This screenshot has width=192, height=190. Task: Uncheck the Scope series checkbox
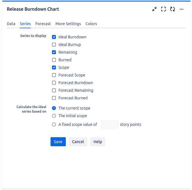[x=54, y=67]
